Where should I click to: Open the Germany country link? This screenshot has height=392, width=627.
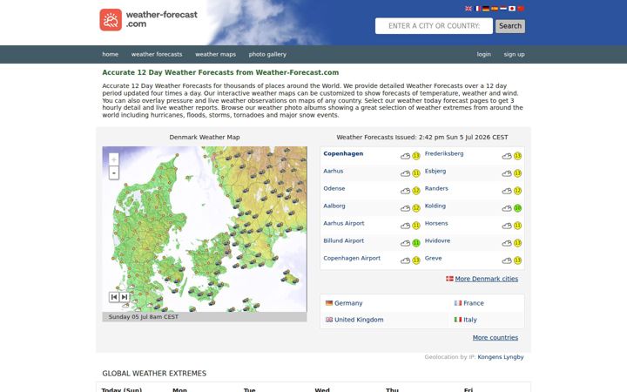[348, 303]
